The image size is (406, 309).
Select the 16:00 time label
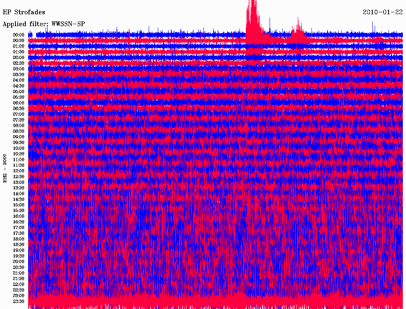19,216
